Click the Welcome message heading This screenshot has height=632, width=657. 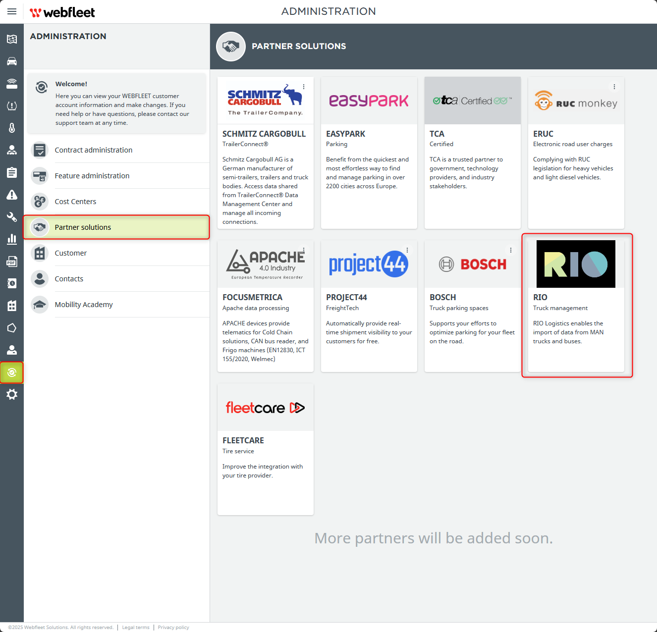point(71,84)
